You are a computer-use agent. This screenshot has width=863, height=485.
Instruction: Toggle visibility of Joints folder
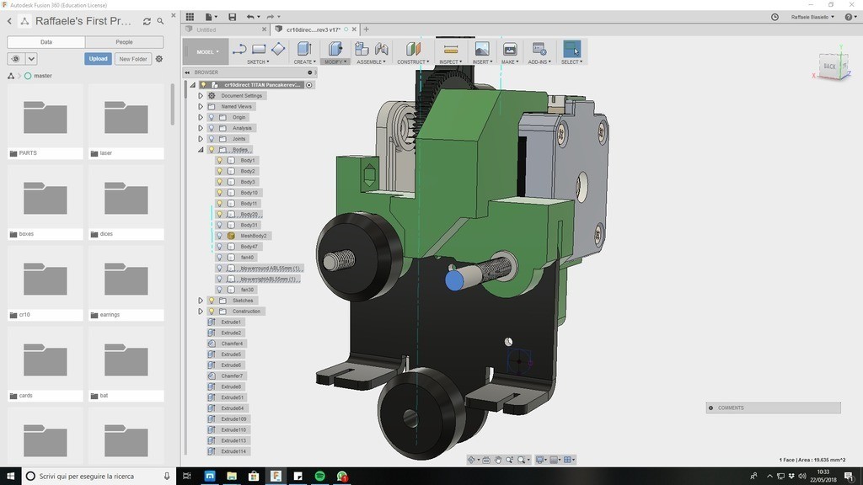coord(212,139)
